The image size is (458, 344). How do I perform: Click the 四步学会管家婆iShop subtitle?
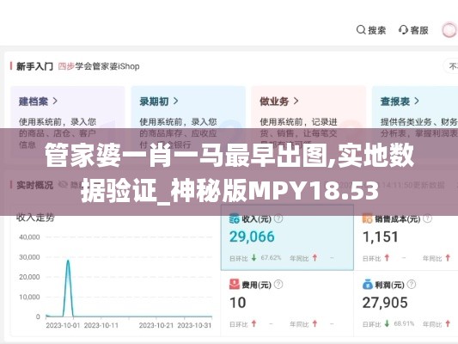click(x=99, y=66)
